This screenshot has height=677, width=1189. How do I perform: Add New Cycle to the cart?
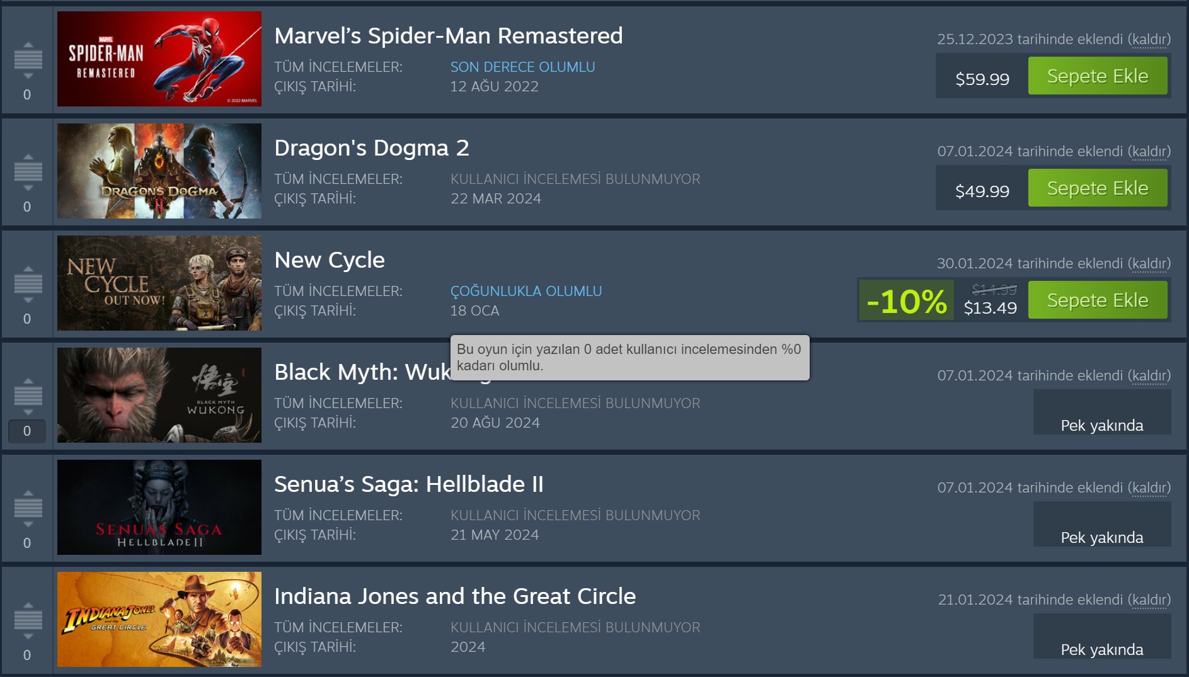[x=1097, y=300]
